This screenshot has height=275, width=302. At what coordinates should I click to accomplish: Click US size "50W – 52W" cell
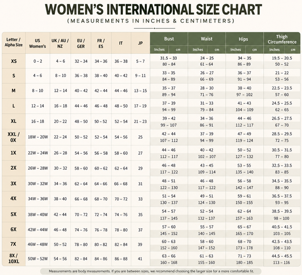tap(38, 259)
